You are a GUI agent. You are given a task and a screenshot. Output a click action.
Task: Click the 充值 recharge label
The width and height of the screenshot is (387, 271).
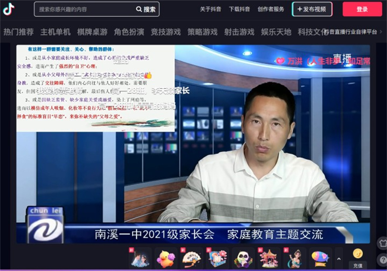click(x=358, y=266)
